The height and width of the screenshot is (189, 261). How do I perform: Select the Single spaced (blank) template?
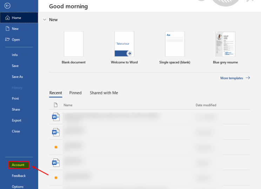[x=175, y=44]
